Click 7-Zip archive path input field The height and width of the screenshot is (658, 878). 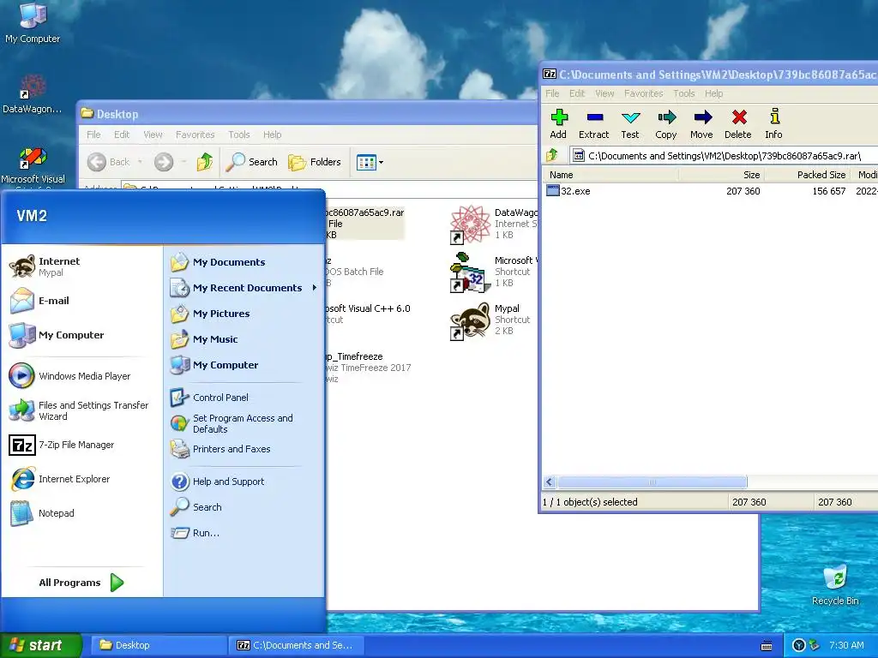tap(724, 156)
